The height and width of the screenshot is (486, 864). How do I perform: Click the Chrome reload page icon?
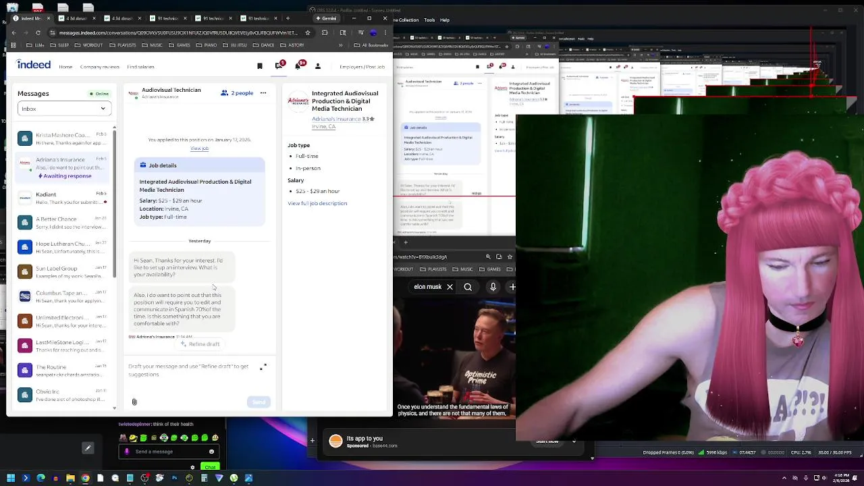(x=38, y=32)
